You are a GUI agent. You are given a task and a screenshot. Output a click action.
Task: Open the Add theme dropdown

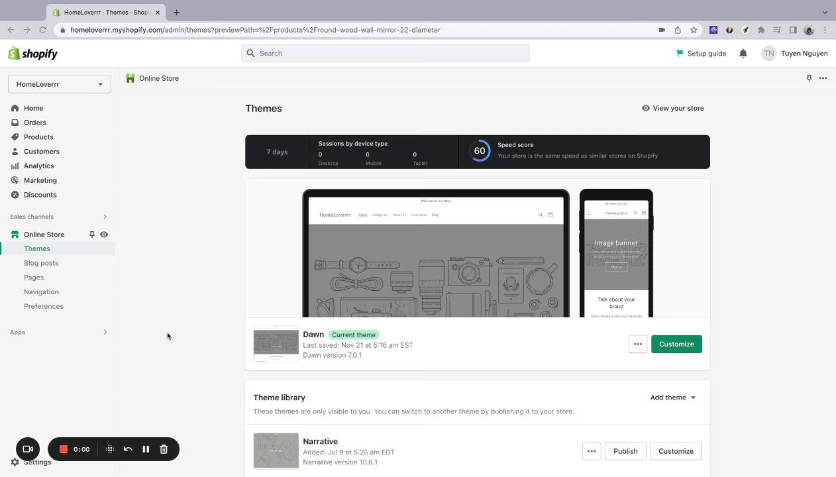point(673,397)
